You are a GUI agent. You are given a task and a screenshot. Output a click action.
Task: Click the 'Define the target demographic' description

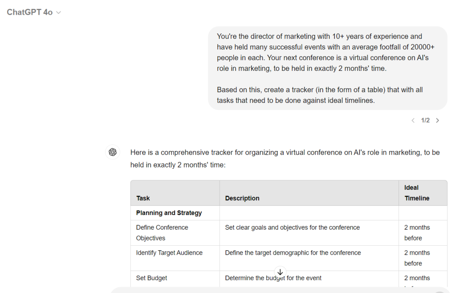coord(293,252)
